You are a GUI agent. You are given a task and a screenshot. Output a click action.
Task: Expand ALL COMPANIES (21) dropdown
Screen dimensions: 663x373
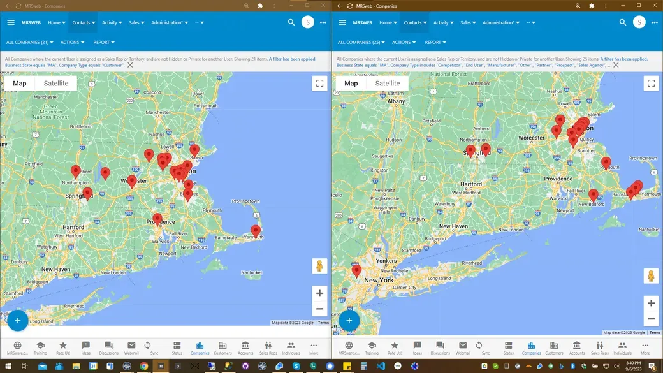coord(29,43)
